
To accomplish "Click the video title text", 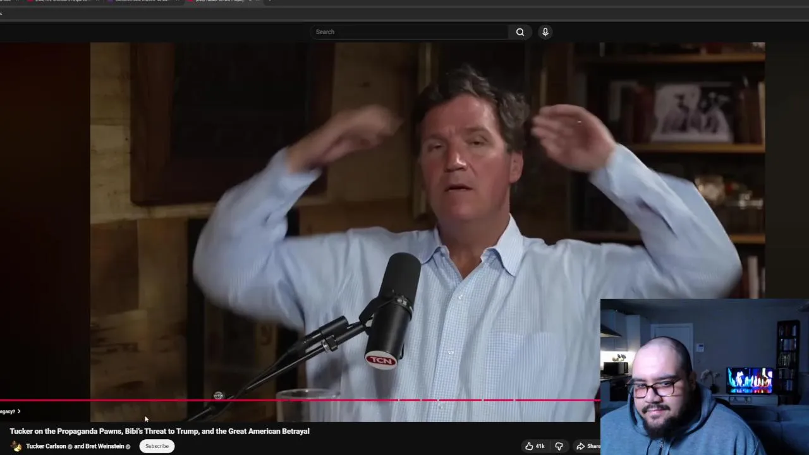I will point(159,431).
